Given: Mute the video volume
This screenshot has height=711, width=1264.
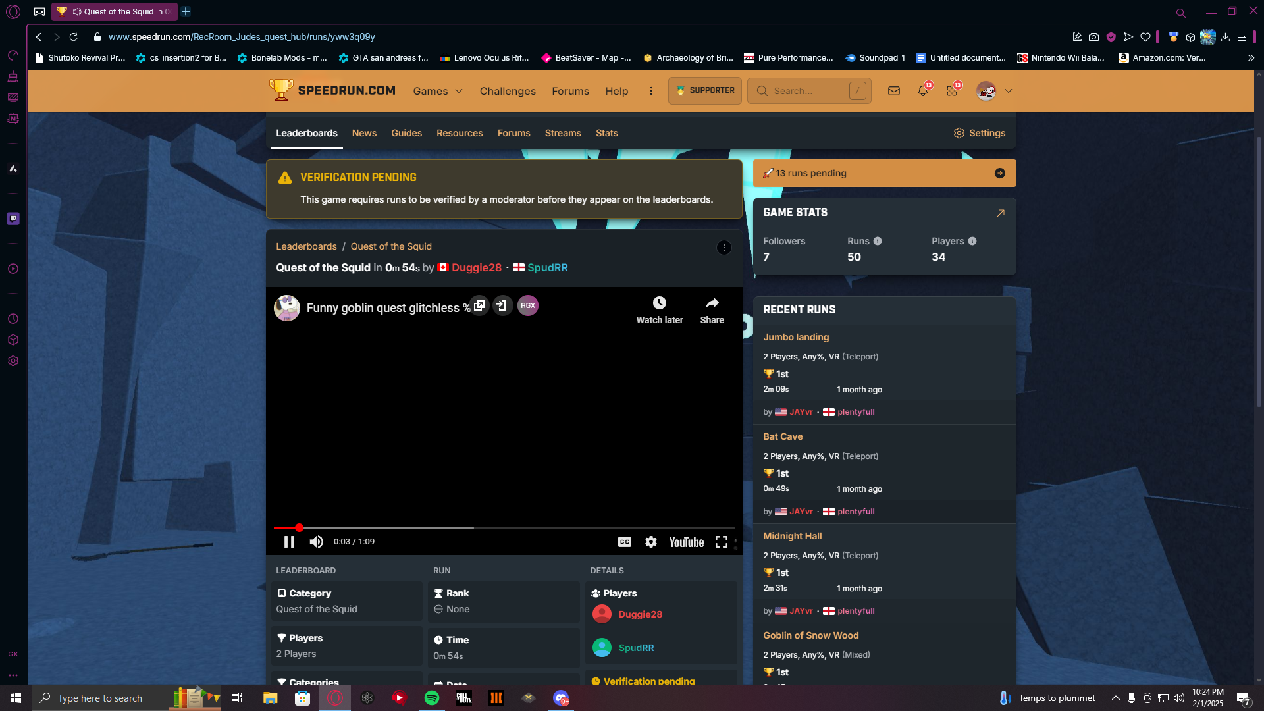Looking at the screenshot, I should [317, 542].
